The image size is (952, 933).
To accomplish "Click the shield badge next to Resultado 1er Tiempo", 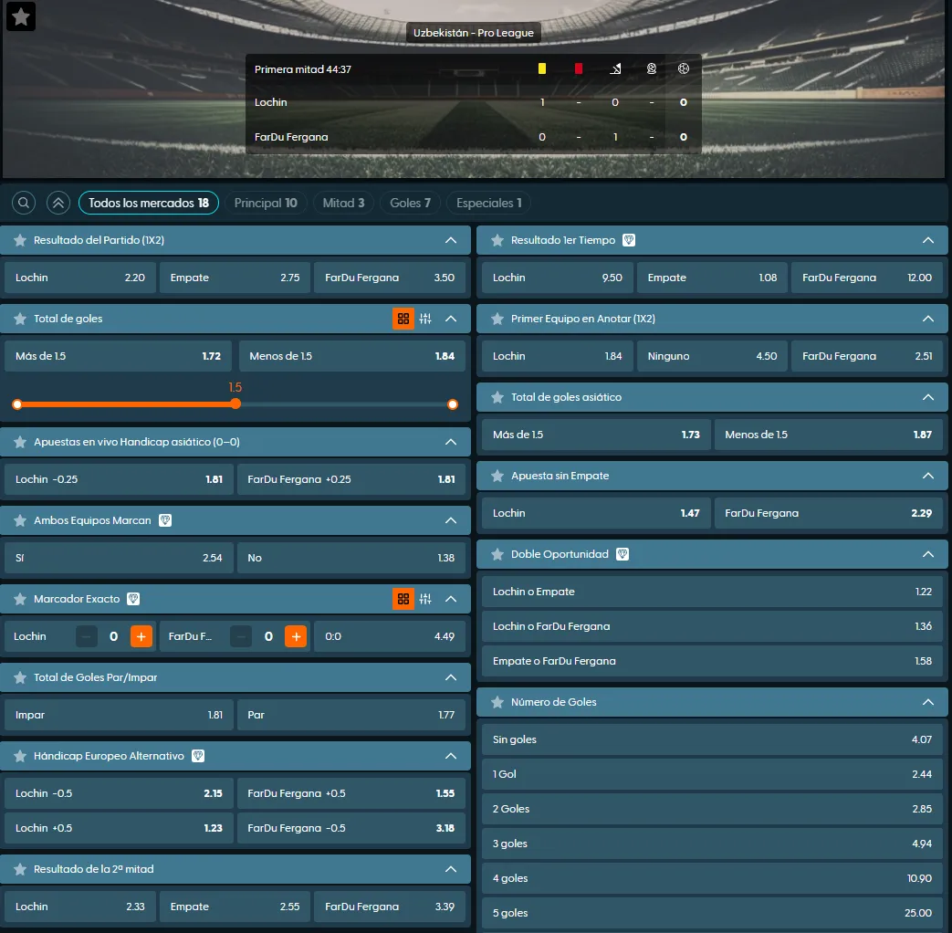I will (x=629, y=240).
